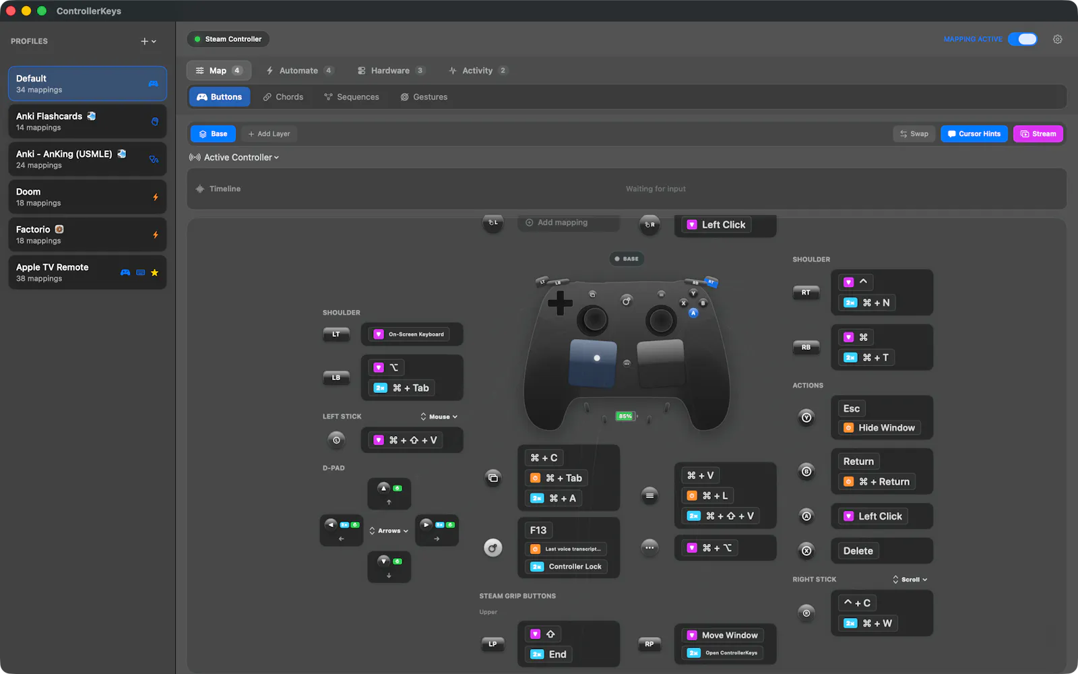
Task: Open the settings gear icon
Action: click(1057, 39)
